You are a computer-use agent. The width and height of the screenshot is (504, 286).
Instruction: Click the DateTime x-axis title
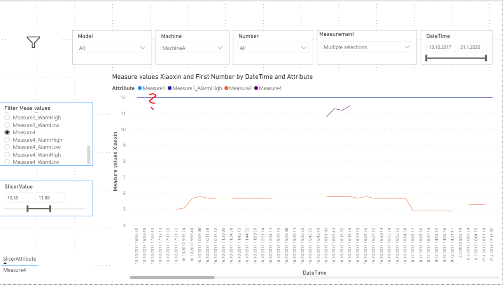[315, 273]
